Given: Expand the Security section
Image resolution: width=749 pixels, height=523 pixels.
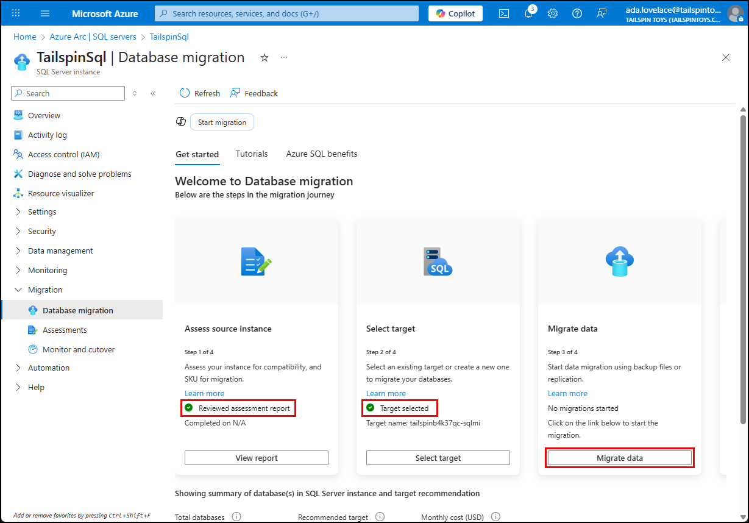Looking at the screenshot, I should point(43,231).
